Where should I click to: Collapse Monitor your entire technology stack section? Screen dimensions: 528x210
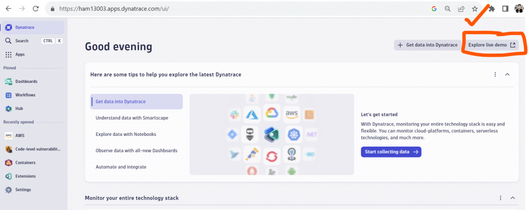(x=513, y=198)
